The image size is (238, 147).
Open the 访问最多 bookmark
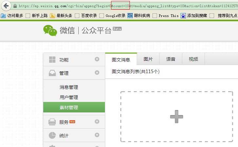(15, 16)
